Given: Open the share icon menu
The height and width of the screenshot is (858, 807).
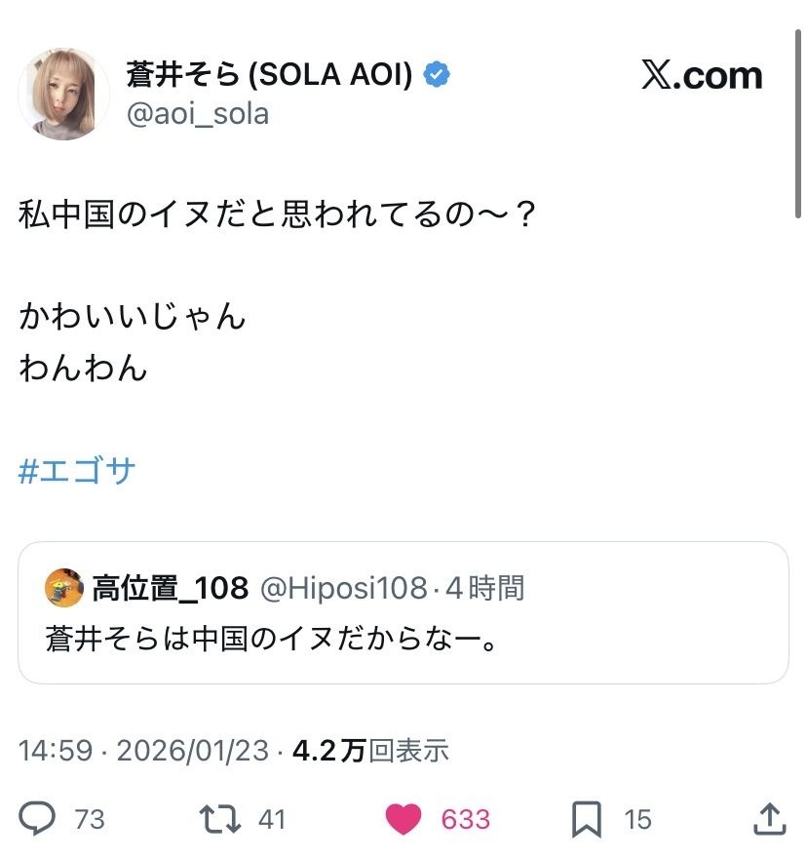Looking at the screenshot, I should pyautogui.click(x=769, y=819).
